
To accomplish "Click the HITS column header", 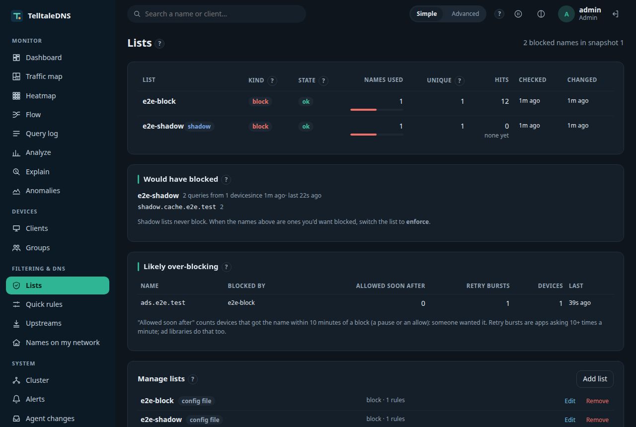I will [501, 80].
